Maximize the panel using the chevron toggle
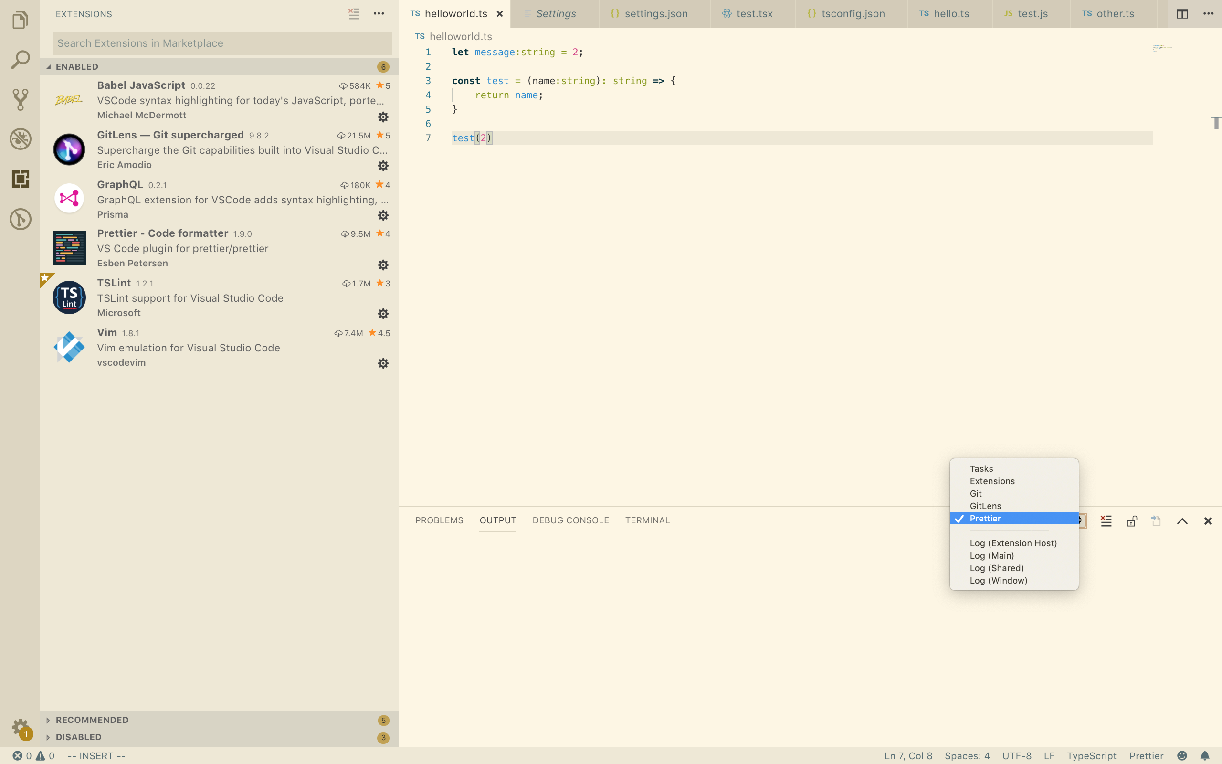The height and width of the screenshot is (764, 1222). pos(1181,520)
